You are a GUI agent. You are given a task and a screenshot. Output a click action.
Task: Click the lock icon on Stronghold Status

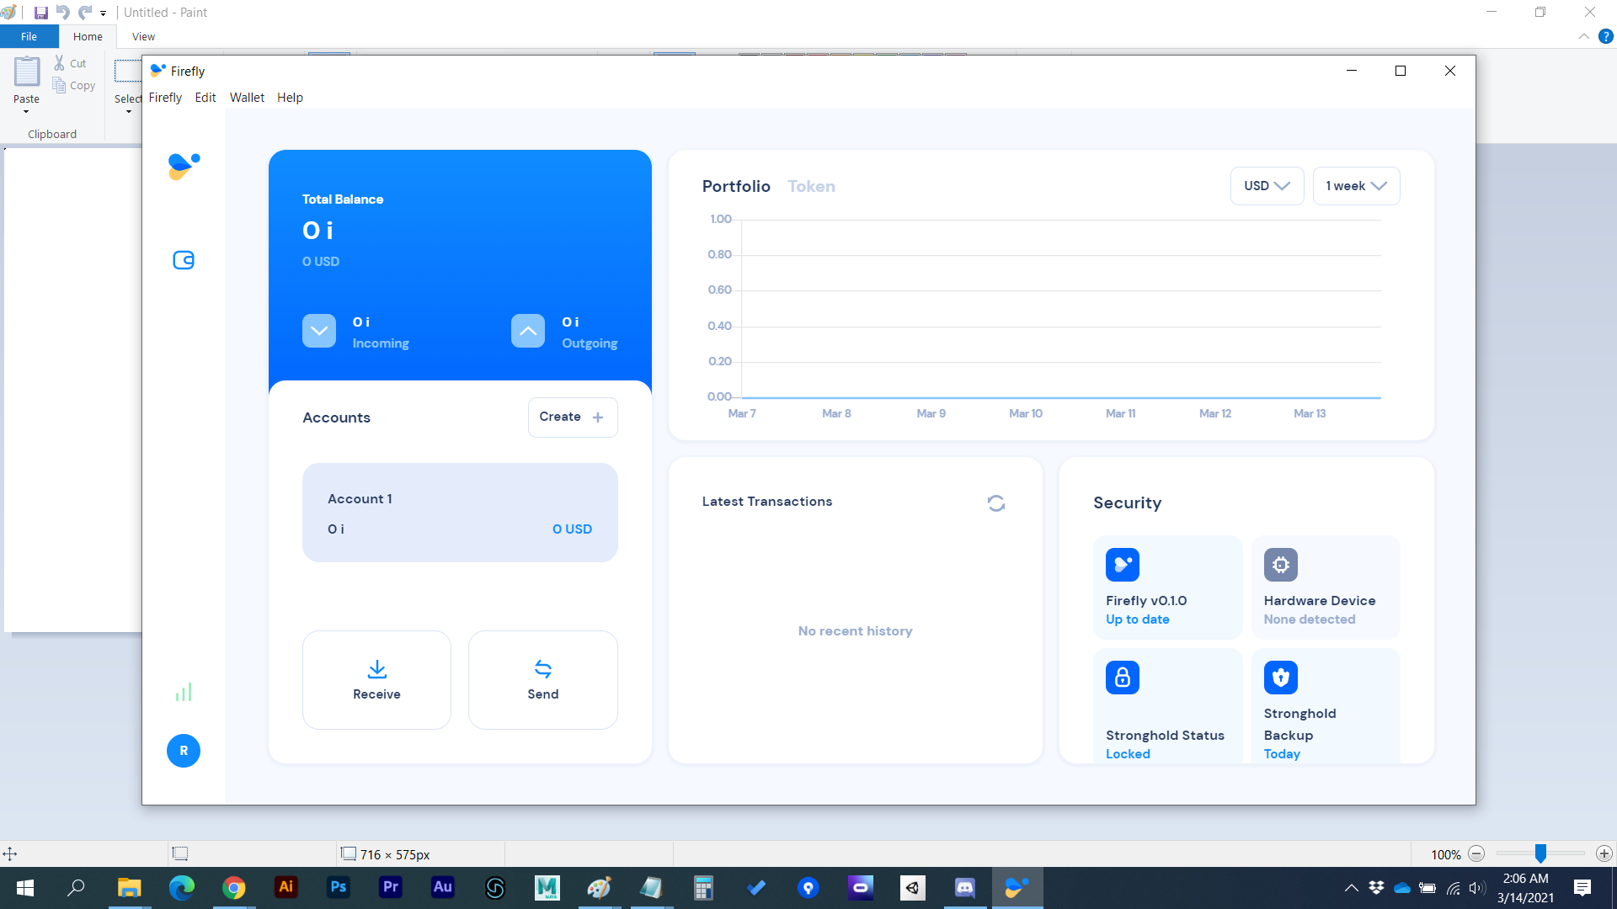[1122, 677]
